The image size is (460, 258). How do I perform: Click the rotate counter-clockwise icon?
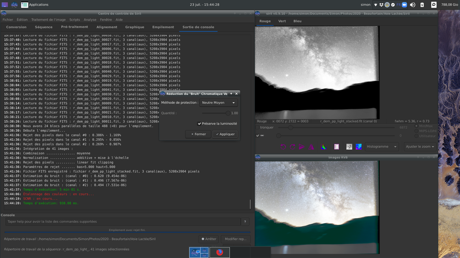tap(283, 147)
